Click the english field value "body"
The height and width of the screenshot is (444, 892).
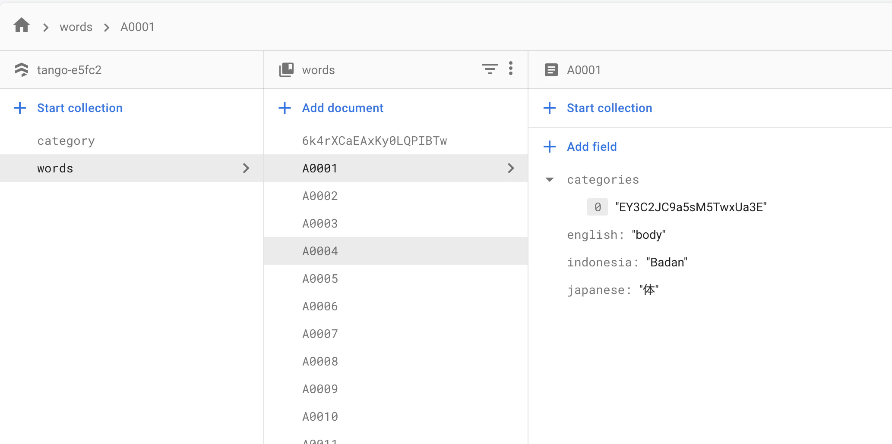[648, 235]
